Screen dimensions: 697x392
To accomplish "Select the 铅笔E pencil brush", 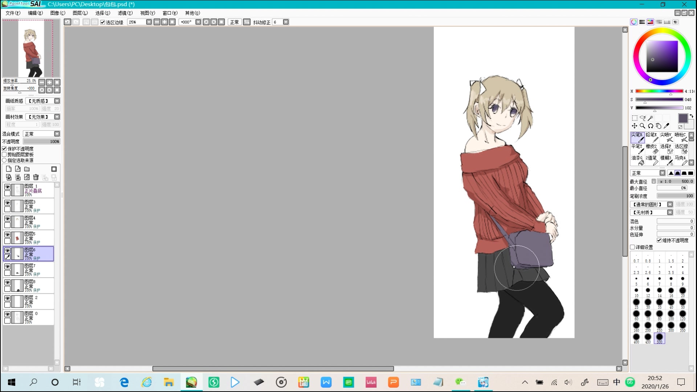I will [x=651, y=137].
